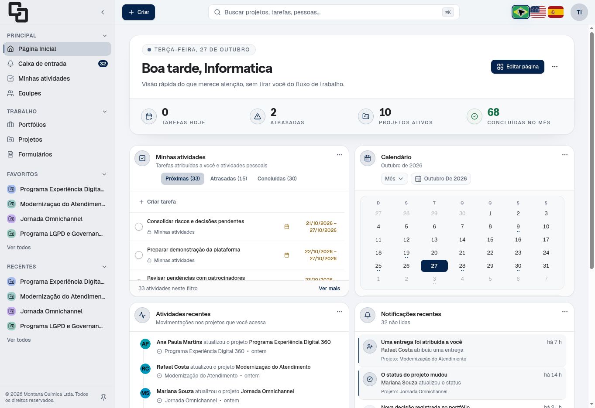
Task: Go to Minhas atividades in the sidebar
Action: point(57,78)
